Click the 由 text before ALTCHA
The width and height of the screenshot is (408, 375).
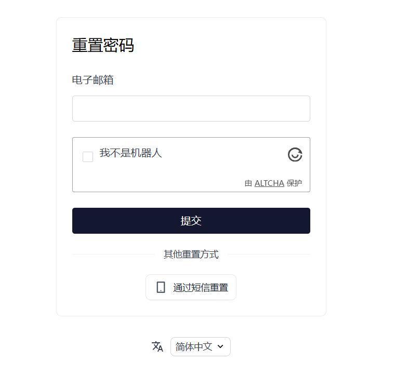(x=248, y=183)
